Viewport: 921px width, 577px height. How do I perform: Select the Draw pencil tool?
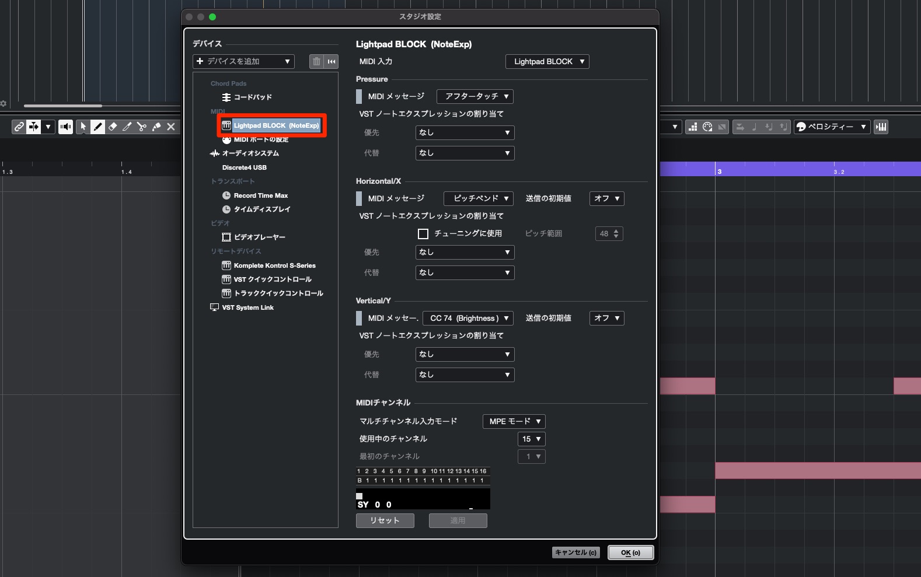(x=97, y=127)
